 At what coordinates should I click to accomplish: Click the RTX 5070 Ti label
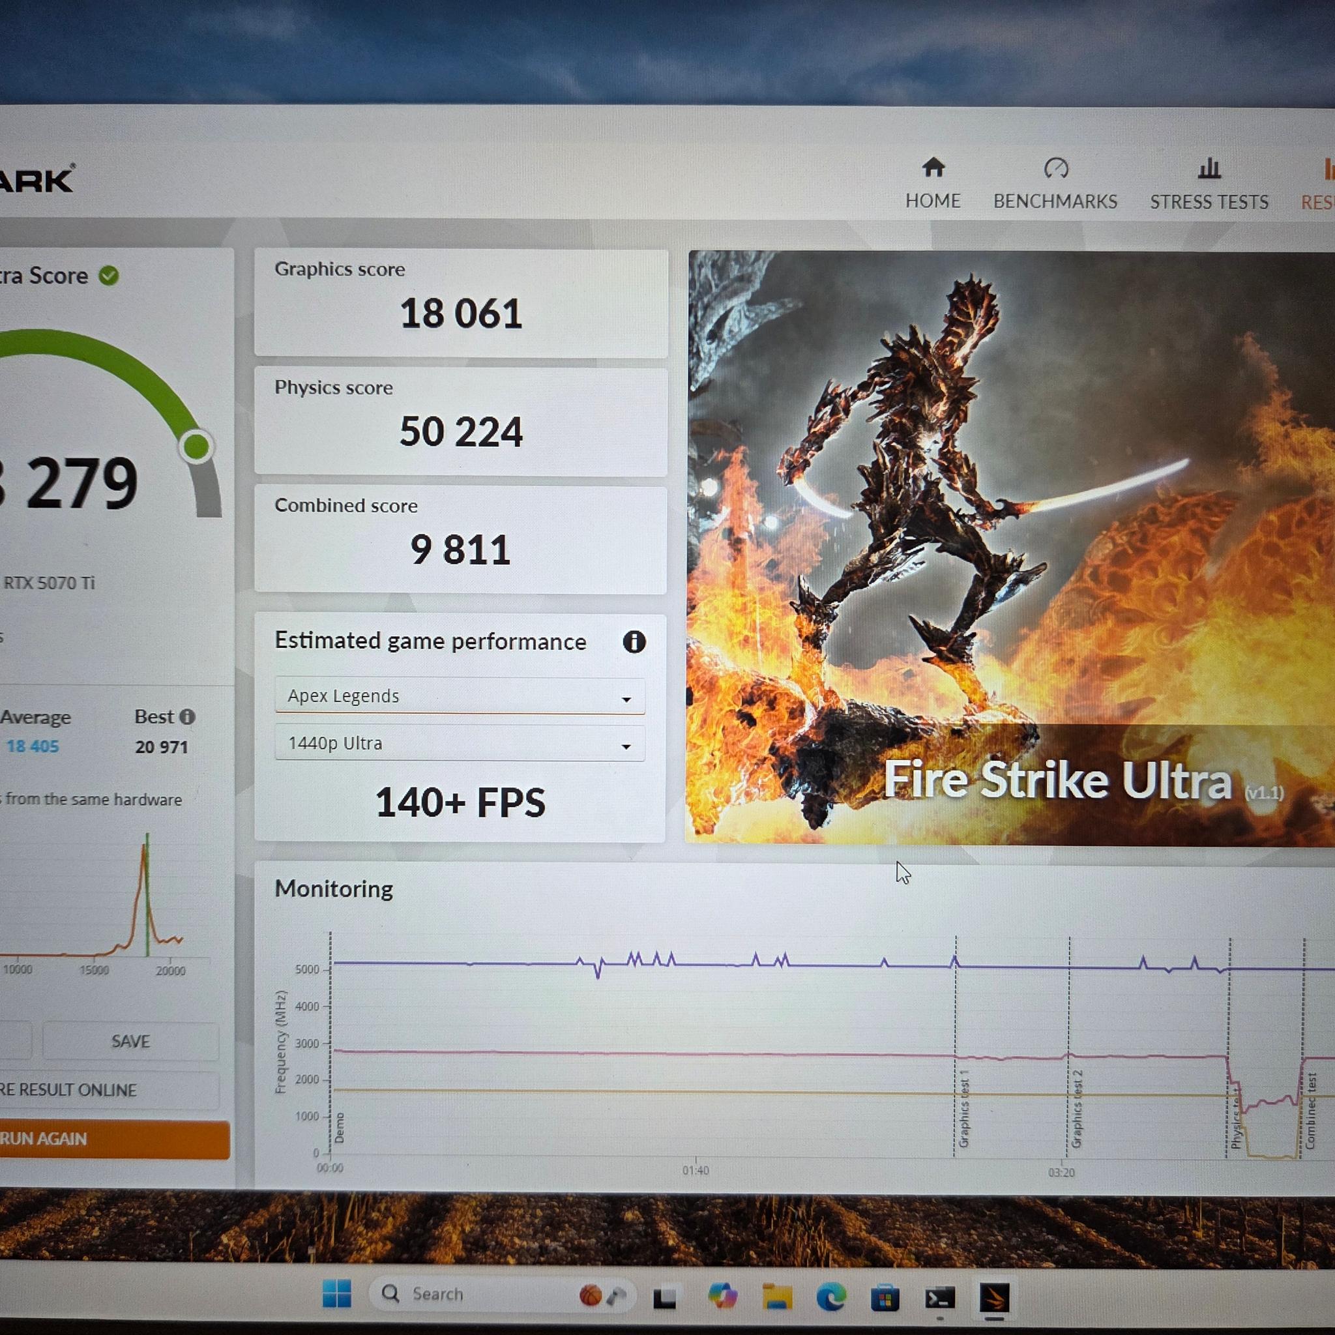(48, 583)
